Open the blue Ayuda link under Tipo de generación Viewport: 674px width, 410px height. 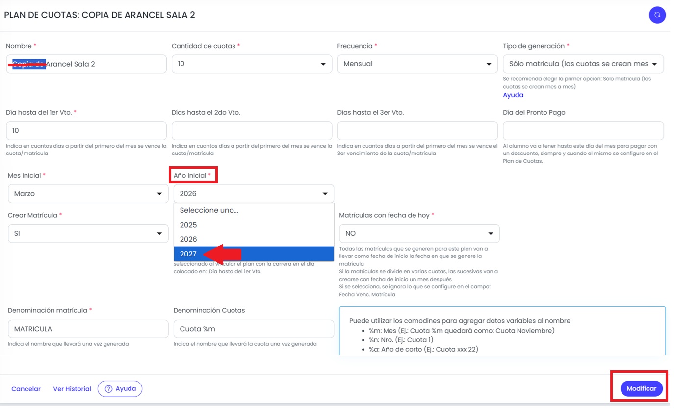point(513,95)
